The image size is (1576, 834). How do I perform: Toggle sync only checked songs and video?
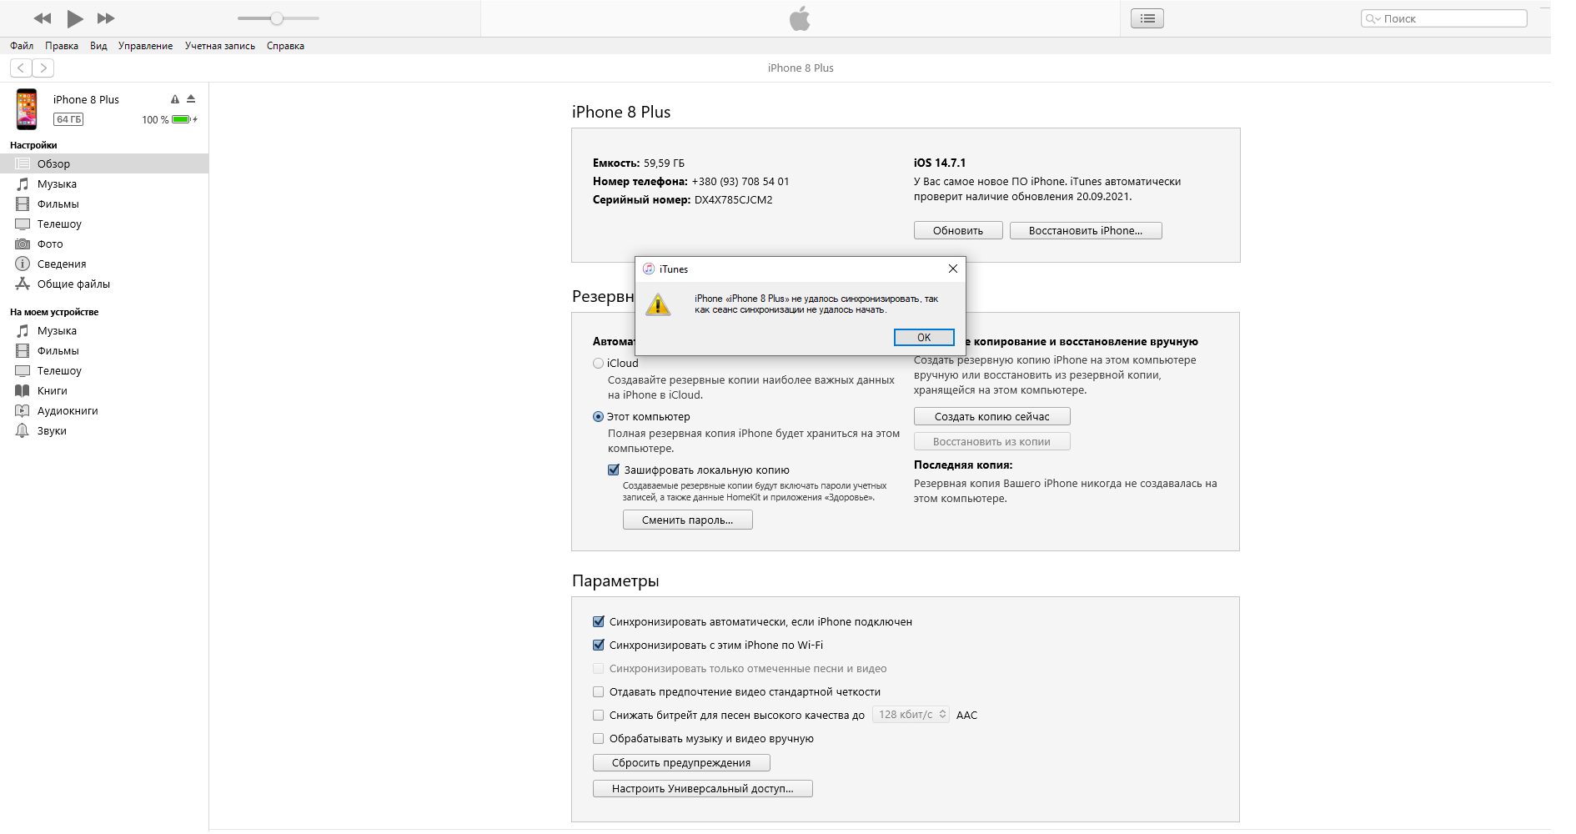[598, 668]
